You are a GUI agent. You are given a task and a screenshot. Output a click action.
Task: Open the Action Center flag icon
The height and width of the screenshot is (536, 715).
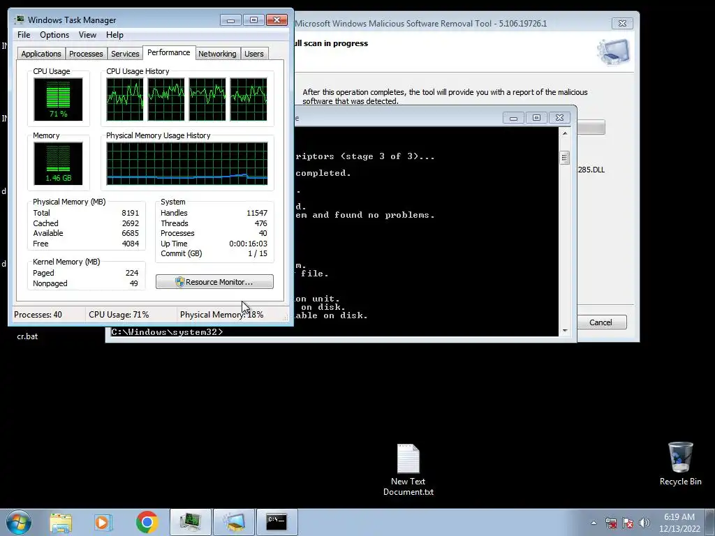pos(628,523)
